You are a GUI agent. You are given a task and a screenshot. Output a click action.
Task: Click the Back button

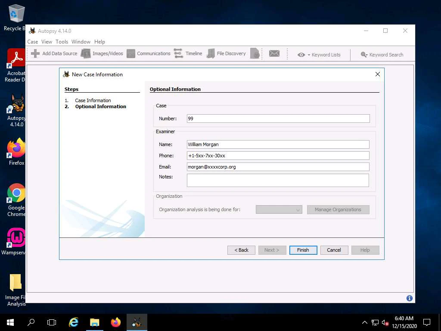[x=241, y=250]
